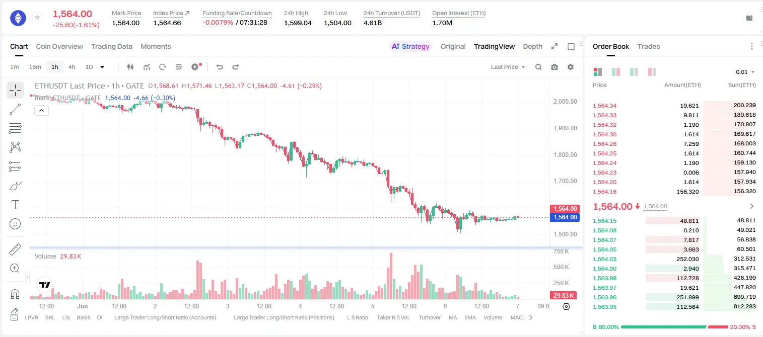Expand the 0.01 price grouping dropdown
The width and height of the screenshot is (763, 337).
coord(745,72)
